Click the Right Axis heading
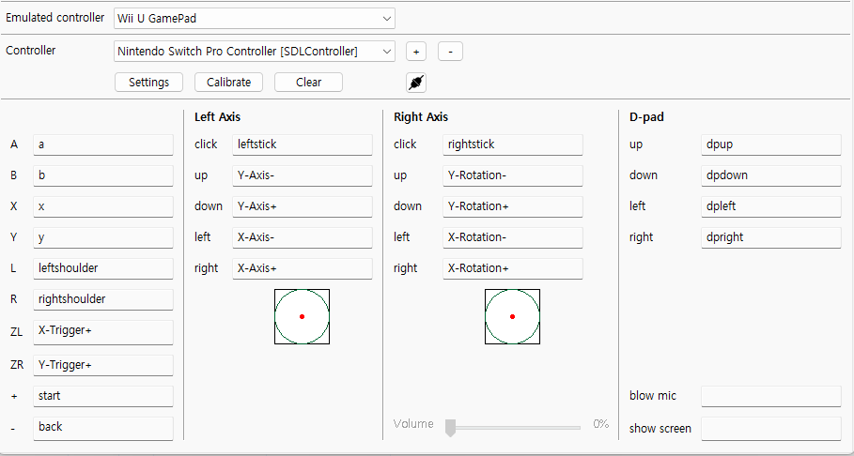 [x=421, y=116]
